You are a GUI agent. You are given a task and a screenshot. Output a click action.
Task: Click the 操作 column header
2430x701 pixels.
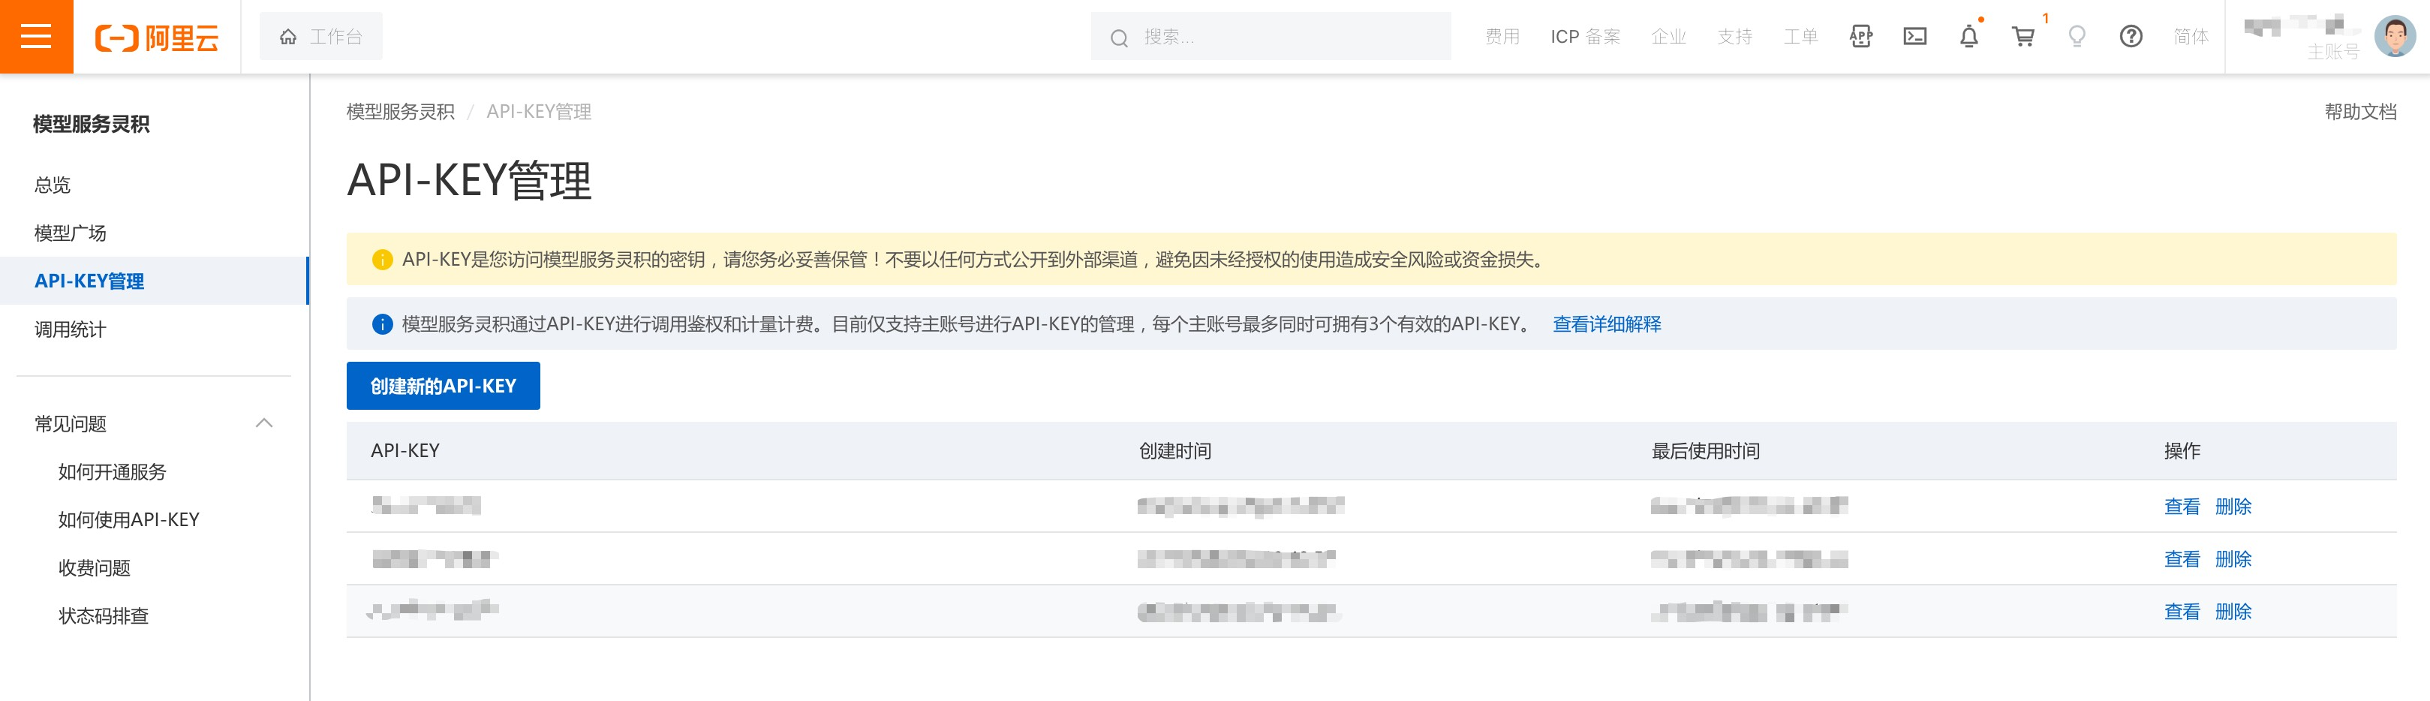point(2181,451)
